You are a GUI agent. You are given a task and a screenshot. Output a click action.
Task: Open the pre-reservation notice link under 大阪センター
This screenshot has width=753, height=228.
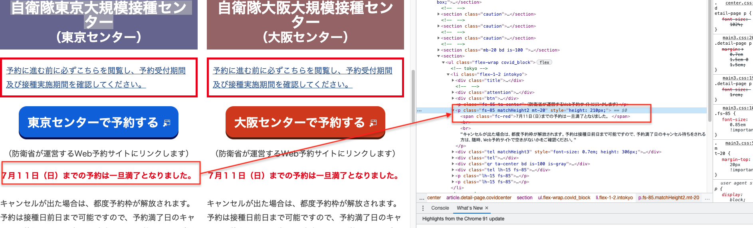coord(303,77)
